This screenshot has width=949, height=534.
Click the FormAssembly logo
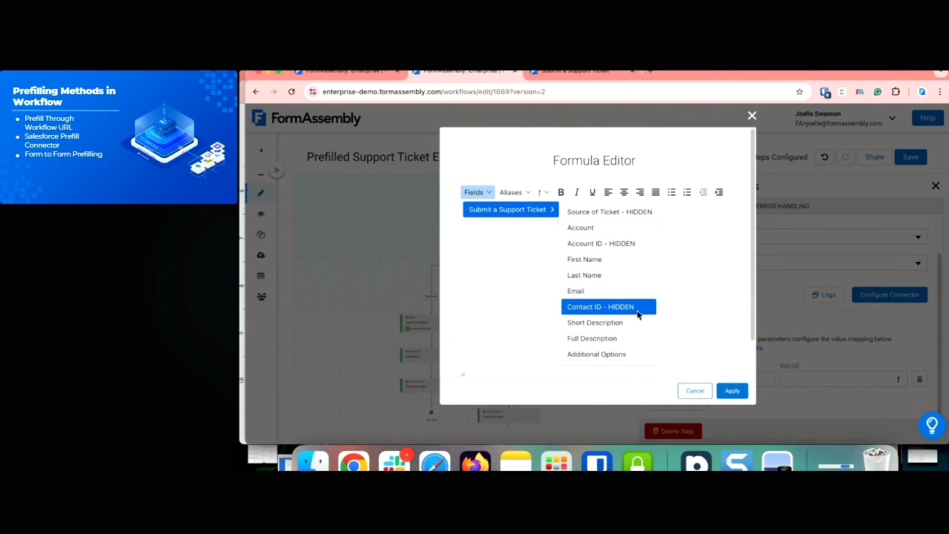pos(306,118)
